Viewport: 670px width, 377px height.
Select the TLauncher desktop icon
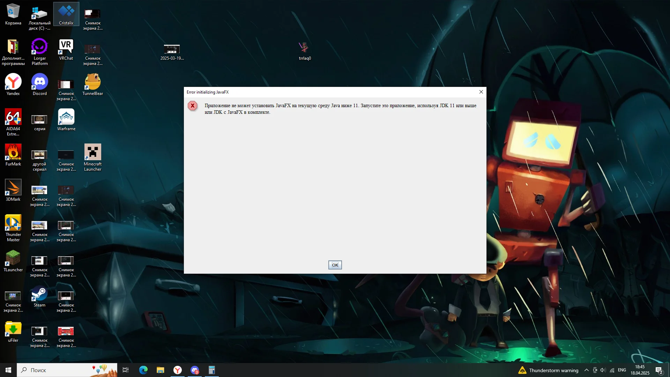click(x=13, y=261)
